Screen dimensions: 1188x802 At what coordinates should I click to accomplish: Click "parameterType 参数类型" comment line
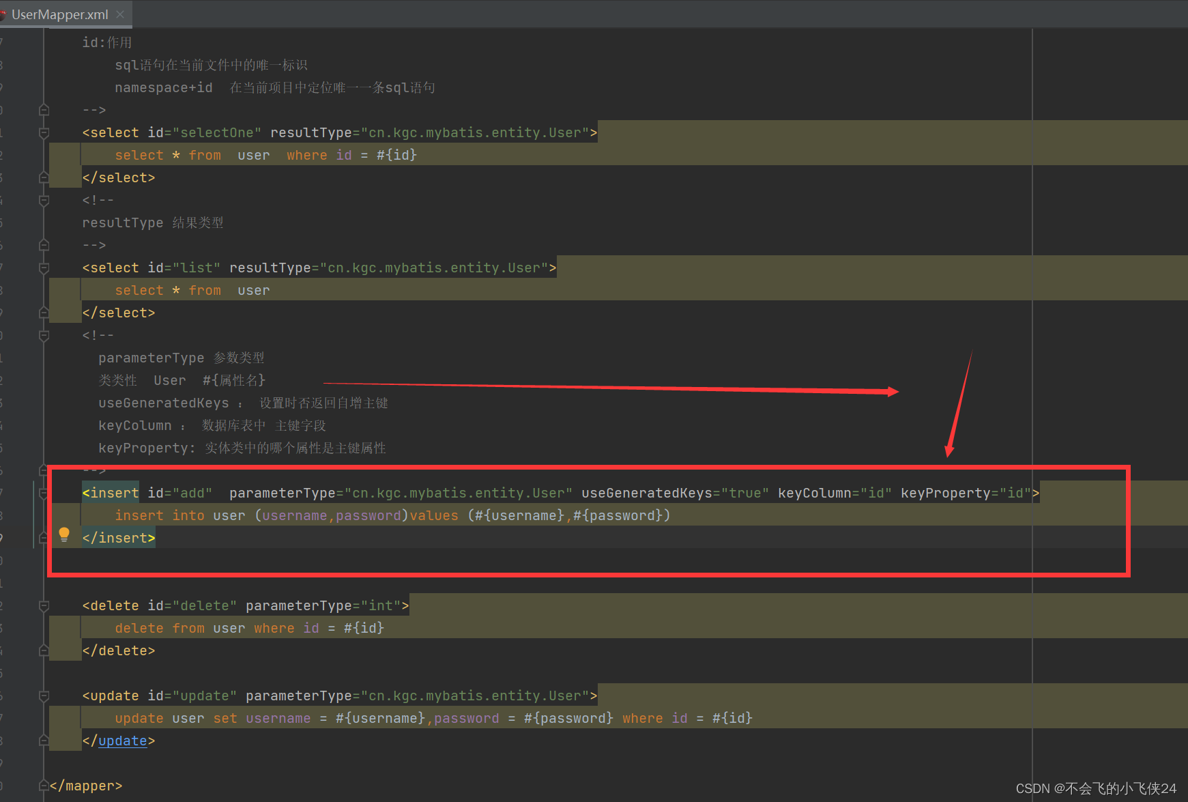pos(182,358)
